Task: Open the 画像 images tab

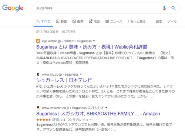Action: coord(78,21)
